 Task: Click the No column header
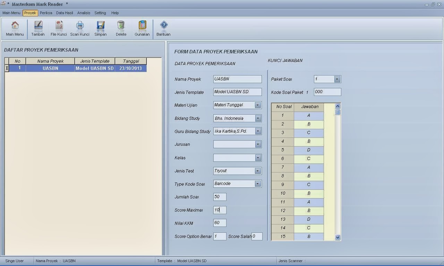tap(17, 61)
